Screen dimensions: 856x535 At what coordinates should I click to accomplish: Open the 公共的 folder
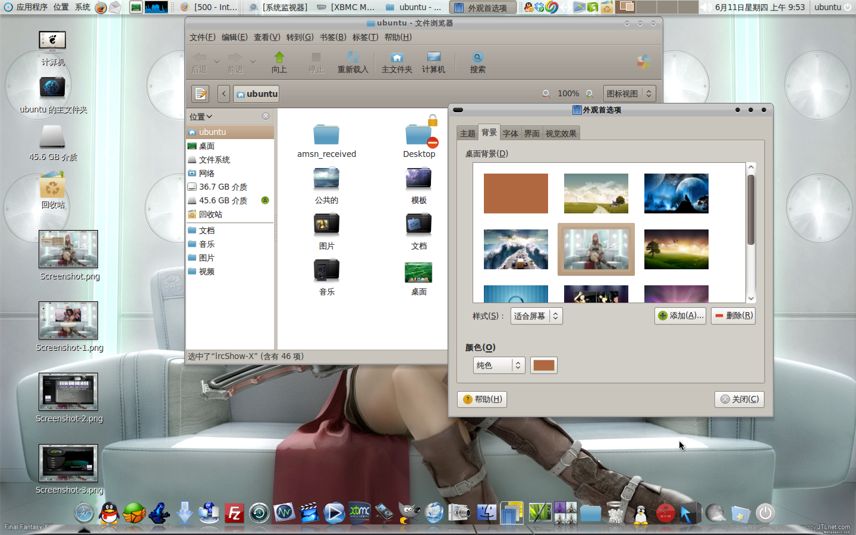[x=326, y=186]
